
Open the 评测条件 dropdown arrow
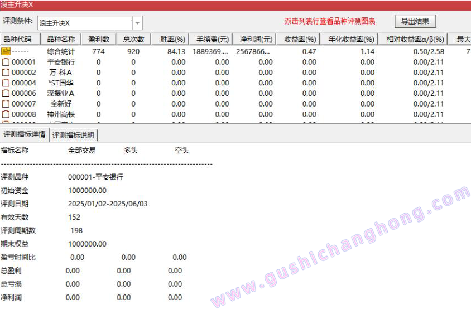point(137,23)
